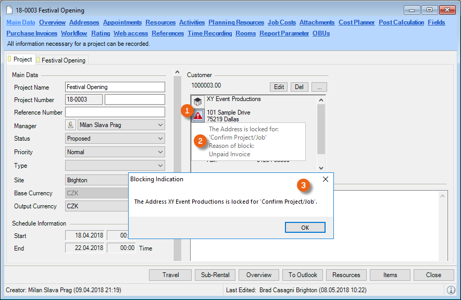Click the customer box icon
Screen dimensions: 461x300
(x=198, y=102)
